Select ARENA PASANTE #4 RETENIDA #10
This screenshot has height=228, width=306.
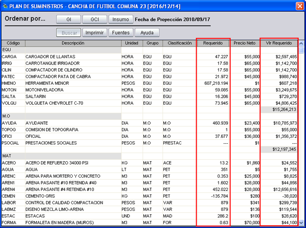[60, 189]
